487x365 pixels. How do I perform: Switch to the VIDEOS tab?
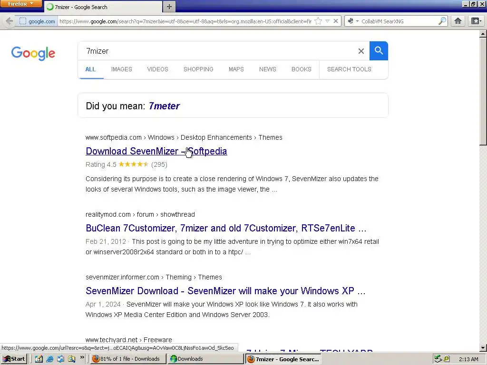point(157,69)
